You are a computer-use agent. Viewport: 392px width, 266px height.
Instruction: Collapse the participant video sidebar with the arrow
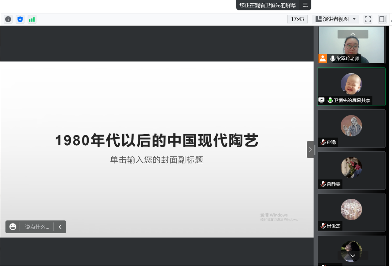coord(310,150)
